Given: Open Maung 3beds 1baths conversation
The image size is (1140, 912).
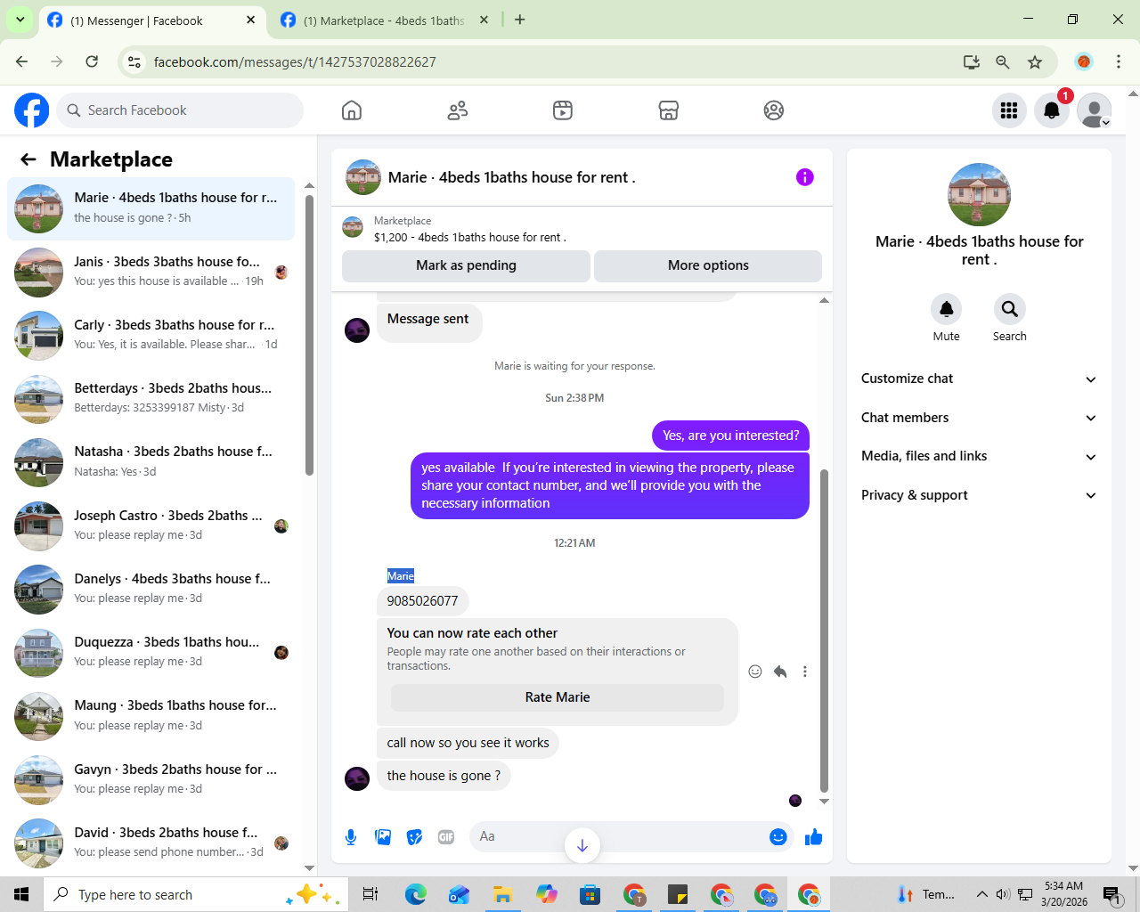Looking at the screenshot, I should point(151,715).
